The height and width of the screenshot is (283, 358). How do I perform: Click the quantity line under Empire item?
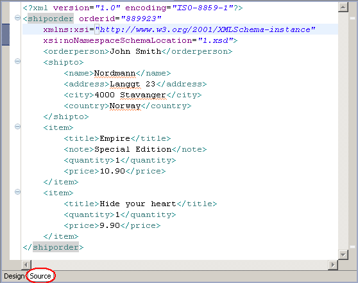pyautogui.click(x=120, y=161)
